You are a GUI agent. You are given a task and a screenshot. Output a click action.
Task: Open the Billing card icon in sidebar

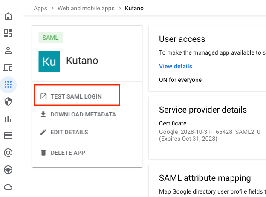pos(8,136)
